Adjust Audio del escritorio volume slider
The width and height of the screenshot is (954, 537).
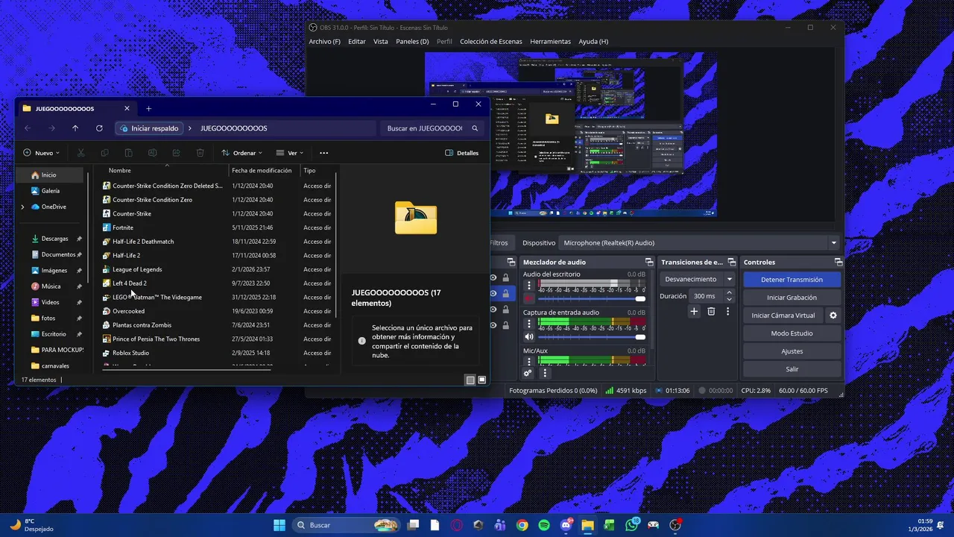592,298
